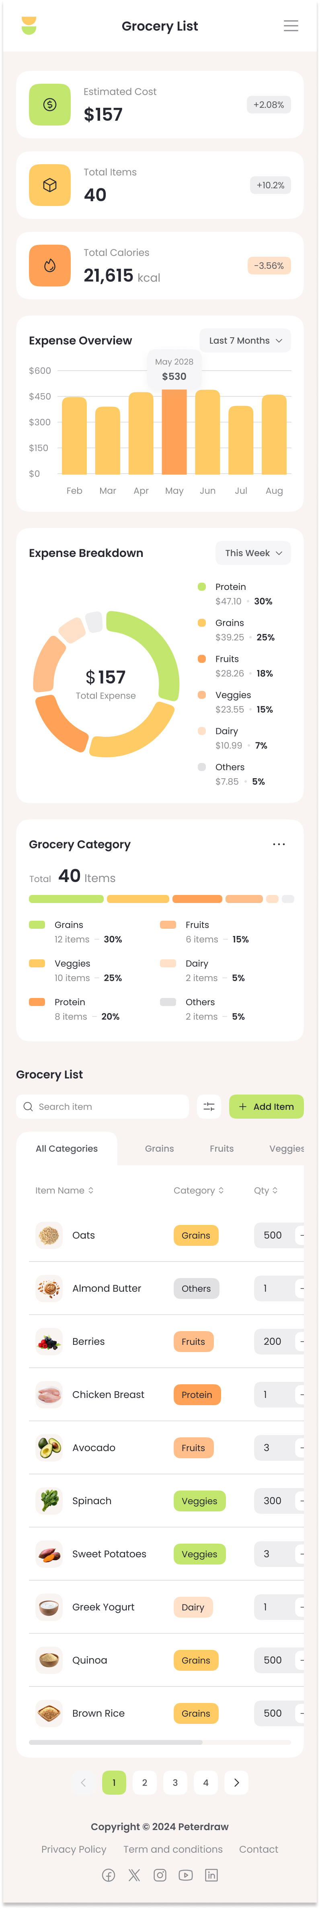Switch to the Fruits tab
Screen dimensions: 320x1909
pyautogui.click(x=221, y=1148)
